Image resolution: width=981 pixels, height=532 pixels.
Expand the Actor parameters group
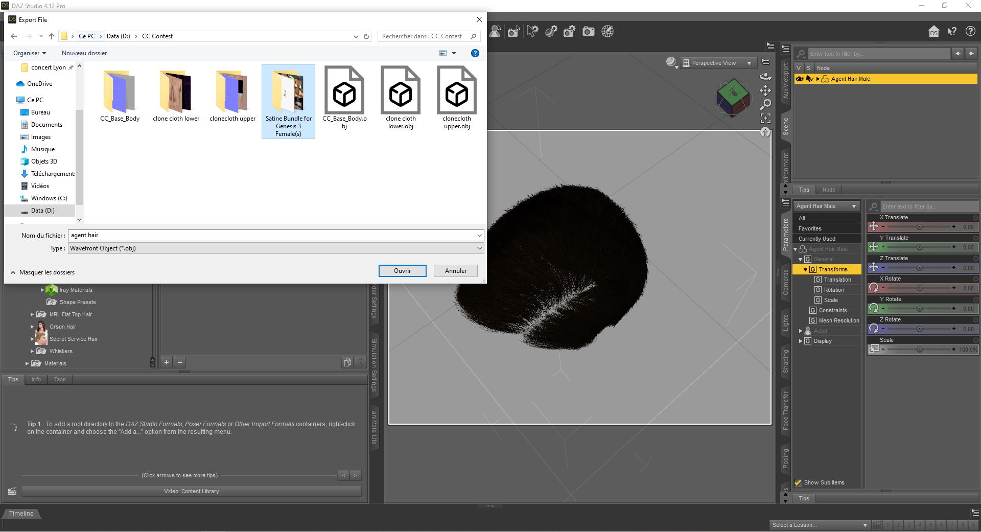pos(801,331)
